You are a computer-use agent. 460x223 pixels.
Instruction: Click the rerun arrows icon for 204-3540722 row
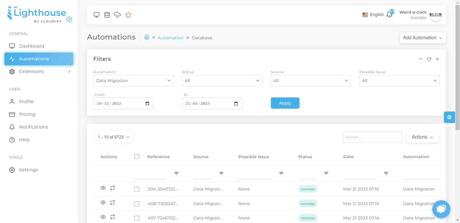click(x=113, y=188)
